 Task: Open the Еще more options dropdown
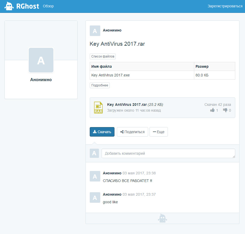tap(159, 132)
